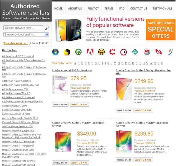The height and width of the screenshot is (166, 176).
Task: Go to the TESTIMONIALS page
Action: pos(162,8)
